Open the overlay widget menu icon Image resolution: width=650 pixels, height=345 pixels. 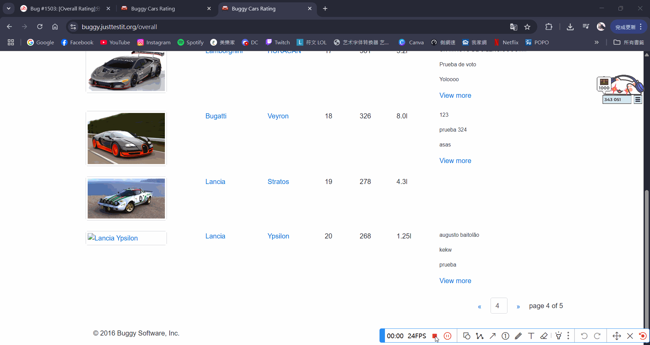(x=638, y=99)
